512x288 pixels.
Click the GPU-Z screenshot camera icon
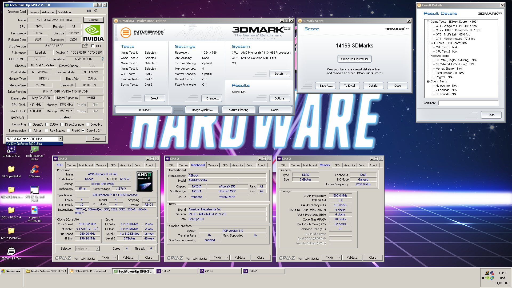click(89, 11)
